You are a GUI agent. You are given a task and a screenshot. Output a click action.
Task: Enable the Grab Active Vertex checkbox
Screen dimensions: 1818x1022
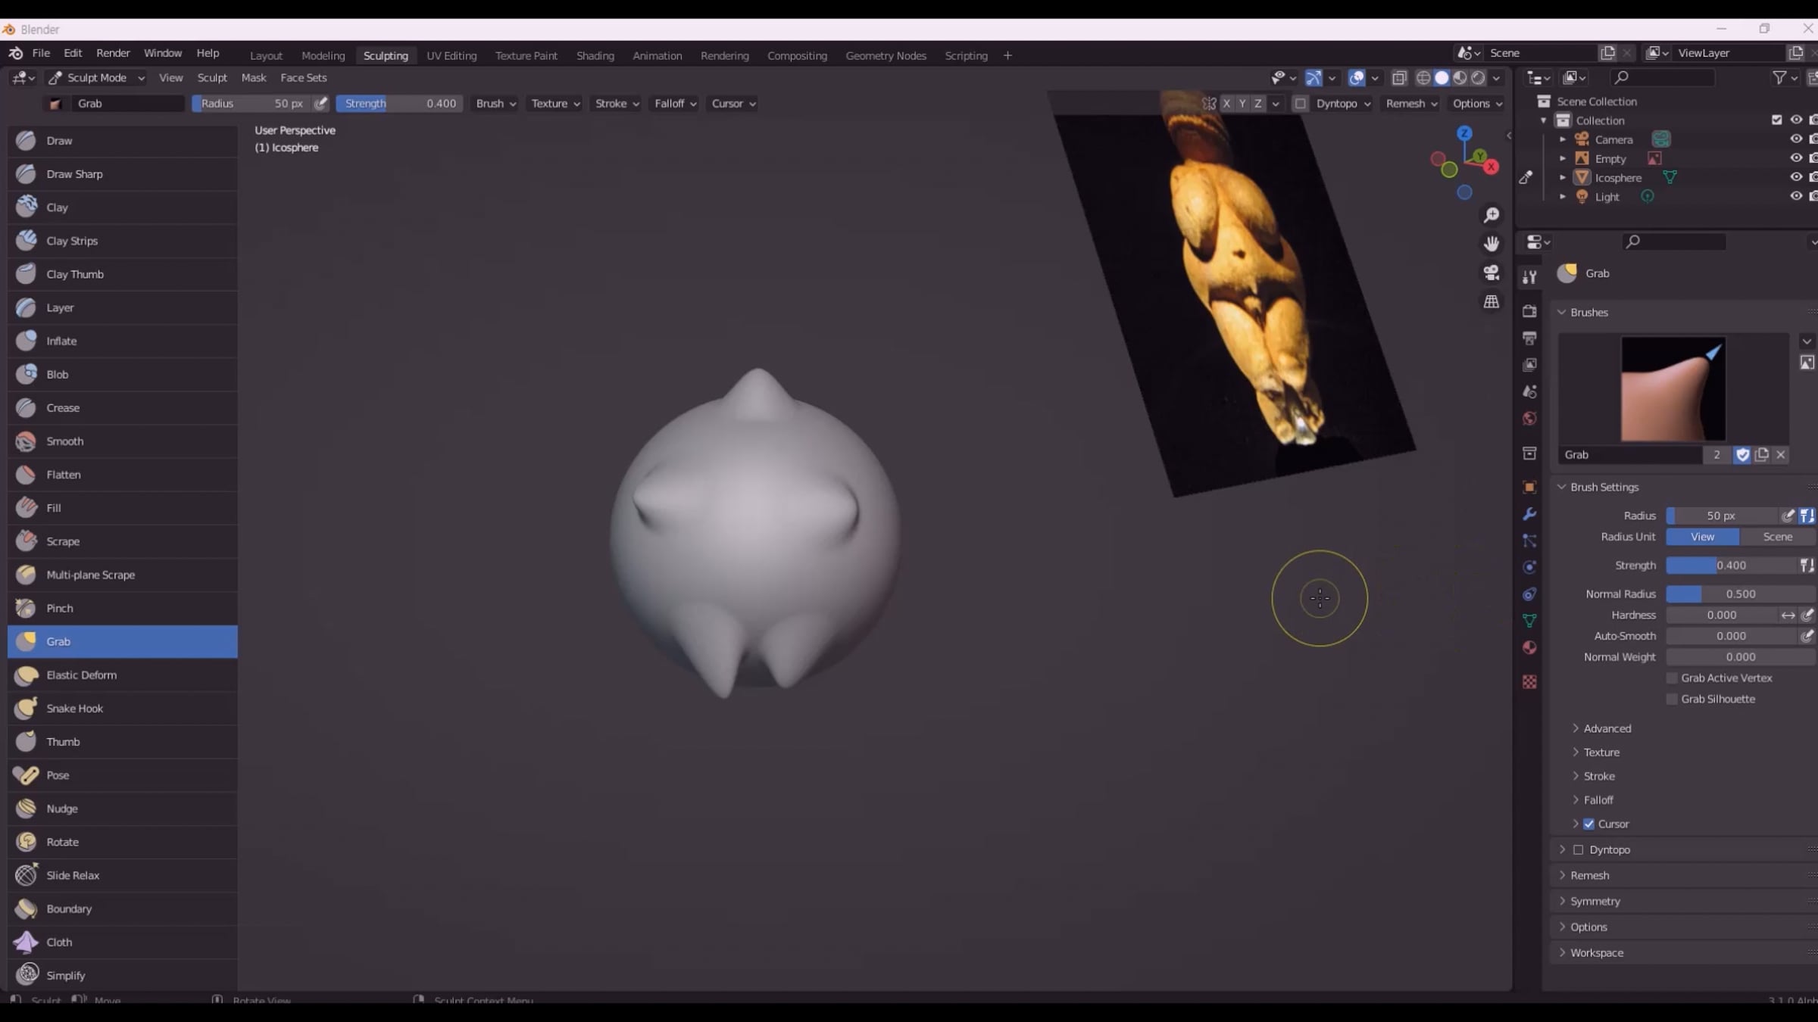tap(1672, 678)
